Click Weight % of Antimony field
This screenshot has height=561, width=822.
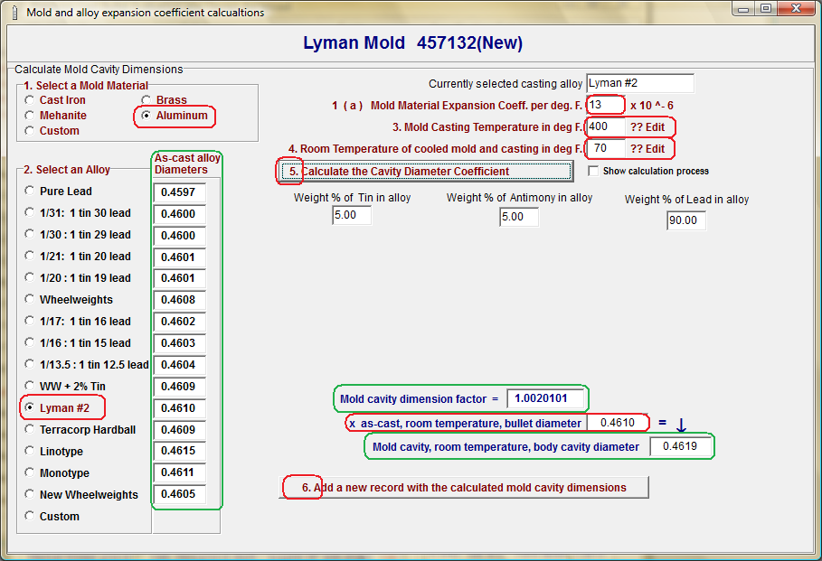point(519,217)
